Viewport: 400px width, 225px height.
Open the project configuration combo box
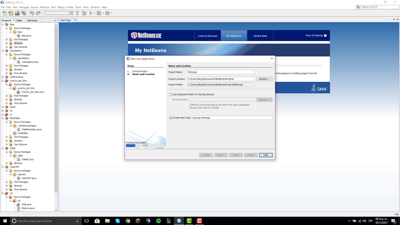(x=59, y=13)
